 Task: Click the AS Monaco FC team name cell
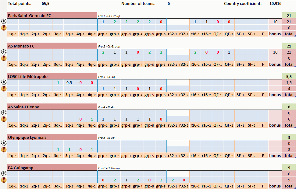coord(52,46)
